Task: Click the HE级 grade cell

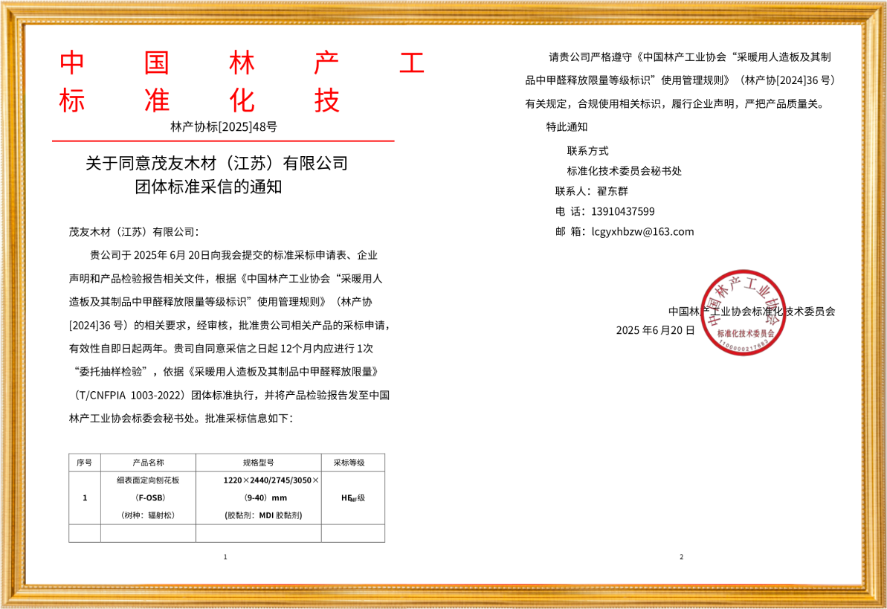Action: pos(352,497)
